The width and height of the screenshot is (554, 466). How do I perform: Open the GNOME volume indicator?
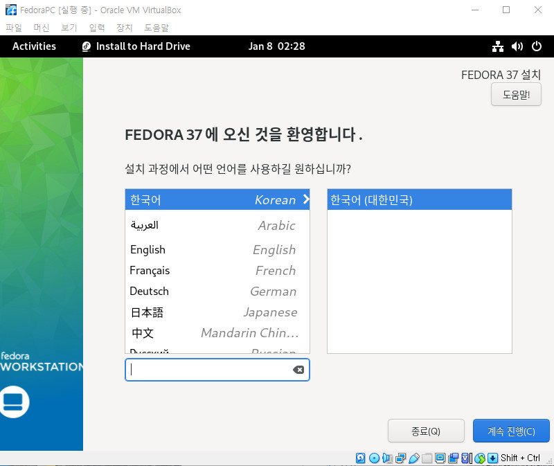coord(517,46)
